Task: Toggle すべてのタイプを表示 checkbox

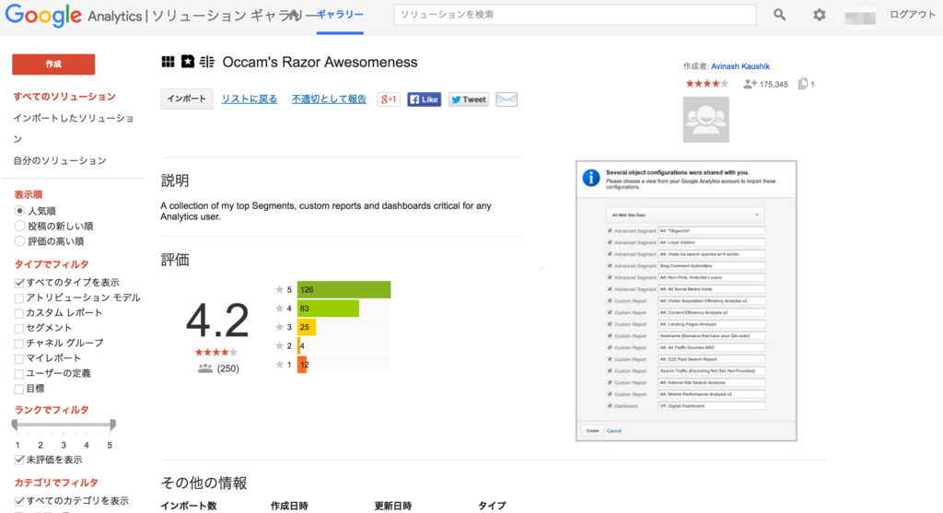Action: click(19, 283)
